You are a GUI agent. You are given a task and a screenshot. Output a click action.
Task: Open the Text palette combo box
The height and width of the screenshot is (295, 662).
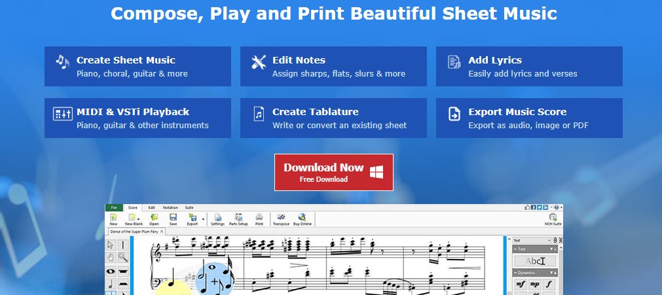532,241
